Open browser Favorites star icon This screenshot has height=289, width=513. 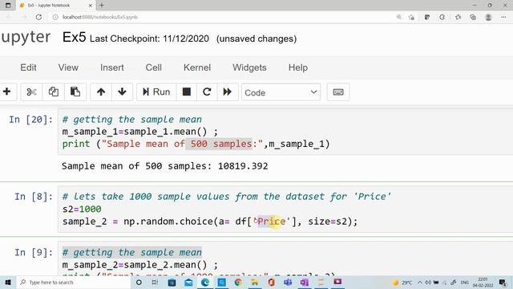pyautogui.click(x=458, y=17)
